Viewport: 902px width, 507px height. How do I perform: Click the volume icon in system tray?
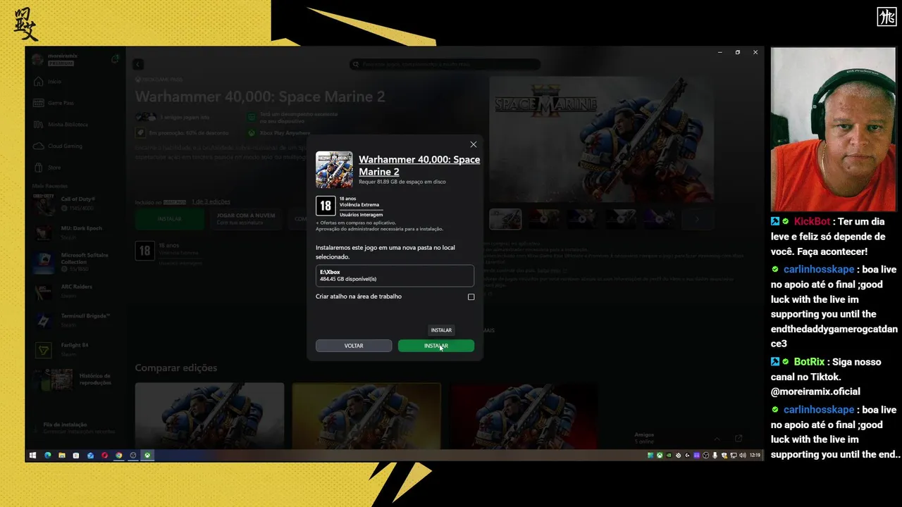click(743, 456)
